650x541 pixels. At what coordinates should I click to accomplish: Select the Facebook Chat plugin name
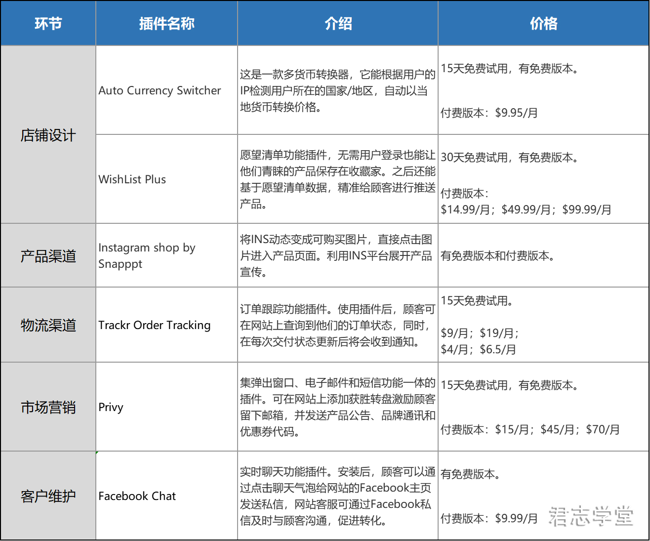(137, 496)
